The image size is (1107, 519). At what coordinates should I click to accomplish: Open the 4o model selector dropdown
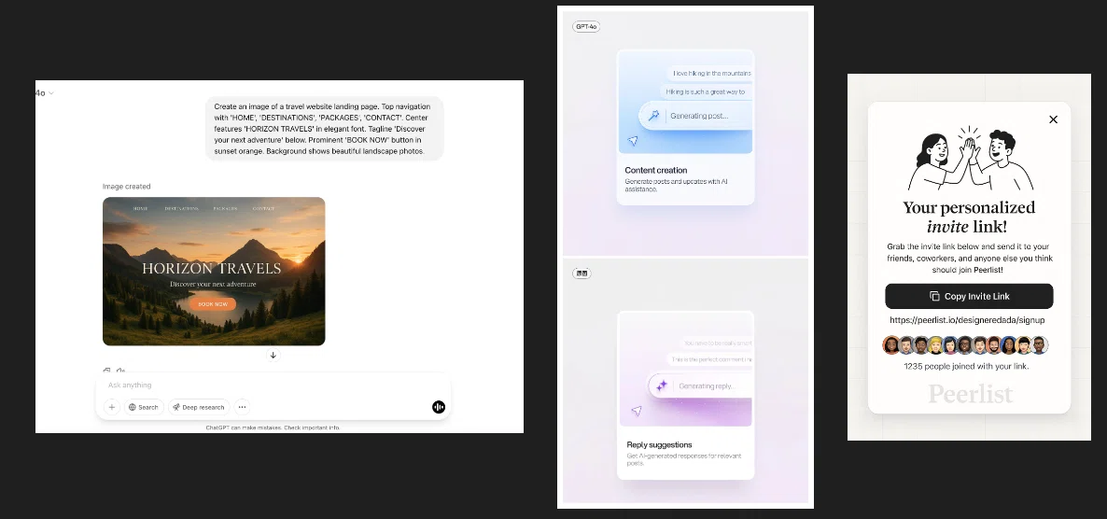pyautogui.click(x=44, y=93)
